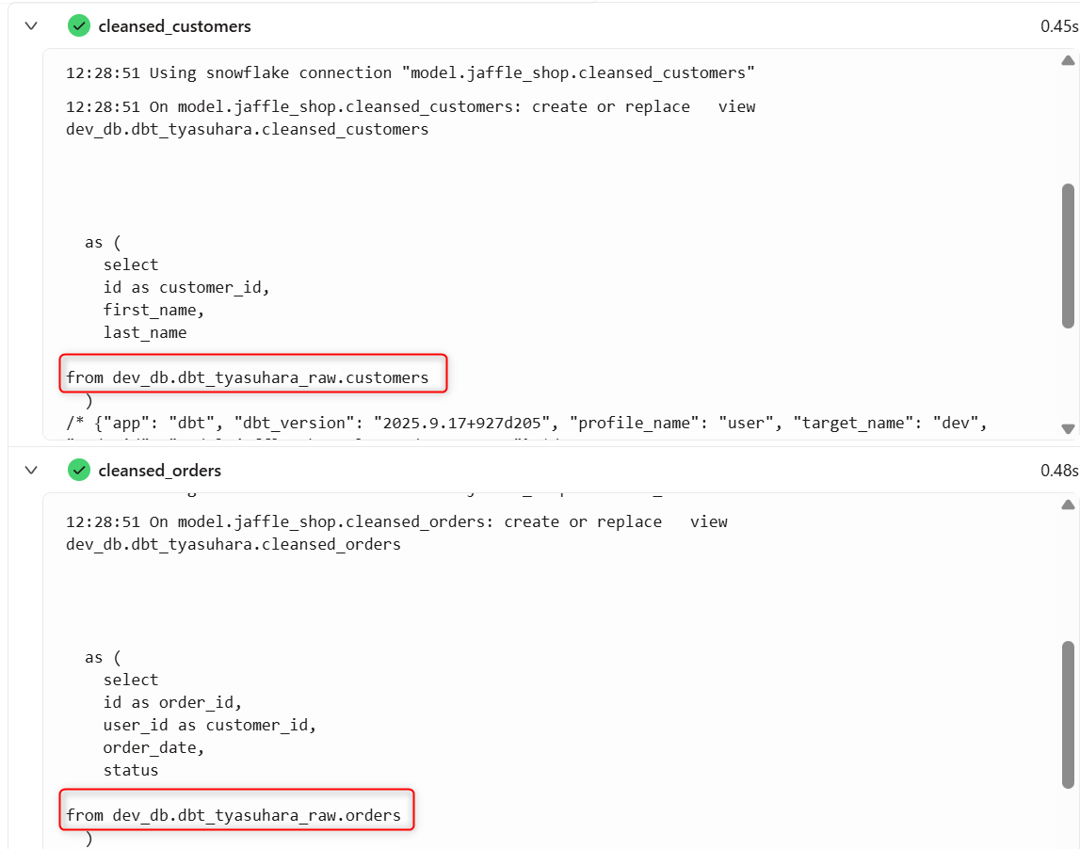Click the 0.45s duration for cleansed_customers
Screen dimensions: 1080x849
[x=1058, y=26]
